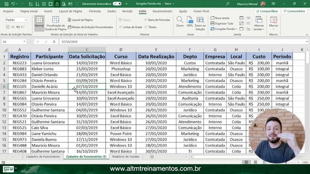This screenshot has width=310, height=174.
Task: Select row 9 header
Action: [4, 104]
